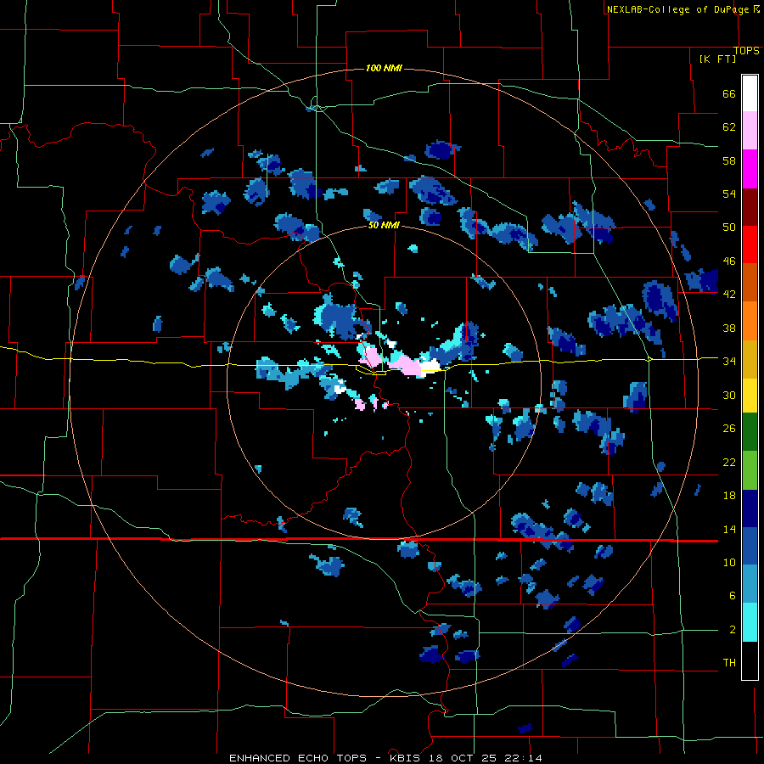The height and width of the screenshot is (764, 764).
Task: Click the '50' legend value
Action: tap(729, 227)
